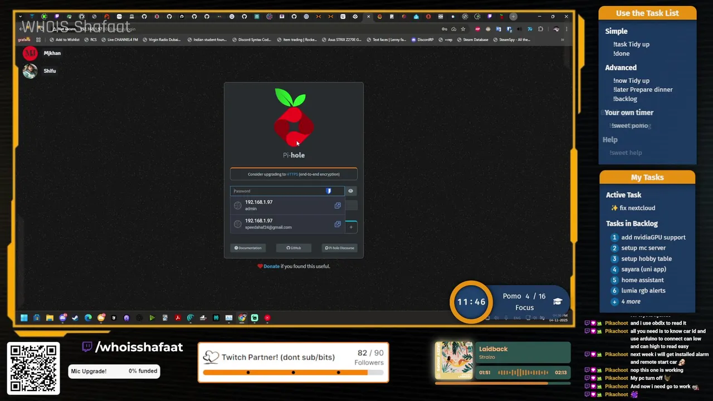The image size is (713, 401).
Task: Click the Twitch Partner followers progress bar
Action: (x=293, y=373)
